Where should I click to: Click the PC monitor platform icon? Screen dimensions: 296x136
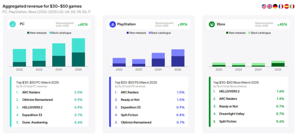click(13, 24)
